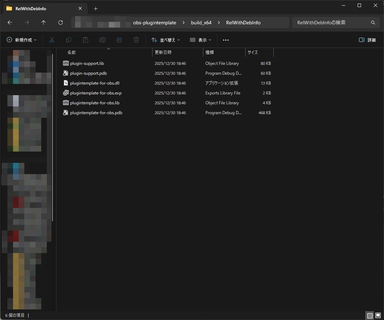Select file plugin-support.pdb
The image size is (384, 320).
click(x=88, y=73)
